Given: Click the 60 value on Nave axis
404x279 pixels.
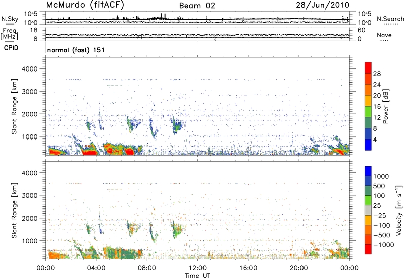Looking at the screenshot, I should click(x=361, y=30).
